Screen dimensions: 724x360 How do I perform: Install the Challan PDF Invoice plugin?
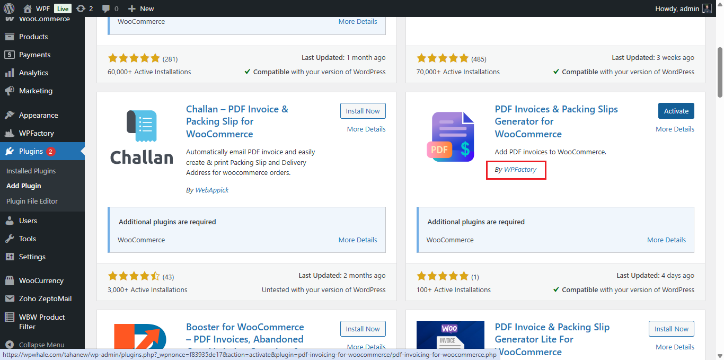click(363, 111)
